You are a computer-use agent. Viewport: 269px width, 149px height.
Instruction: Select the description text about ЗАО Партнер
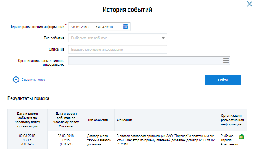[165, 139]
